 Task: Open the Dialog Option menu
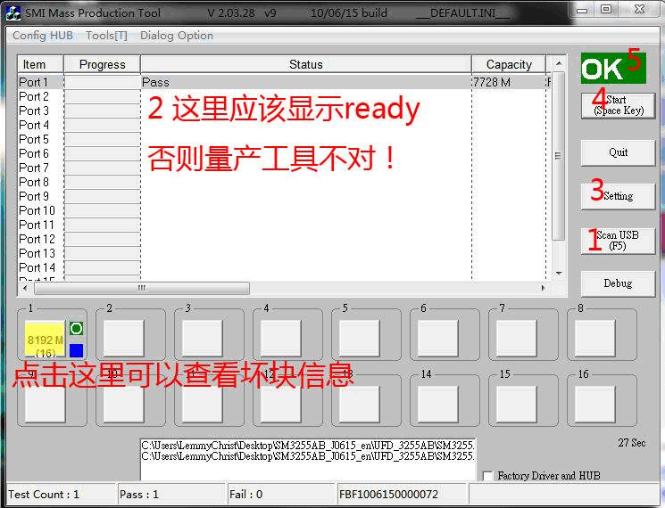(177, 36)
